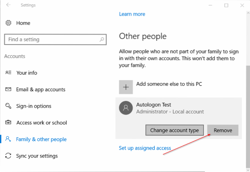Viewport: 250px width, 172px height.
Task: Click the magnifier icon in the search box
Action: (102, 40)
